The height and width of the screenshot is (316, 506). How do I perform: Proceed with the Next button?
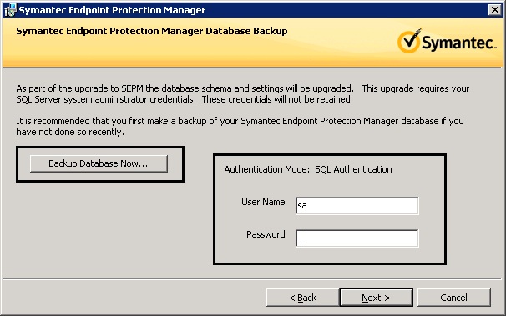377,298
